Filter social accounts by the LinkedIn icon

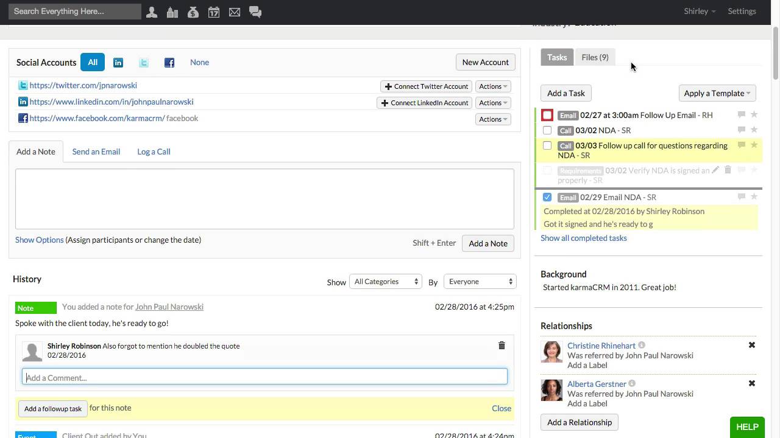coord(118,62)
